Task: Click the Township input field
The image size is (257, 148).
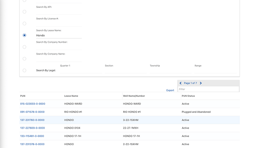Action: [x=171, y=70]
